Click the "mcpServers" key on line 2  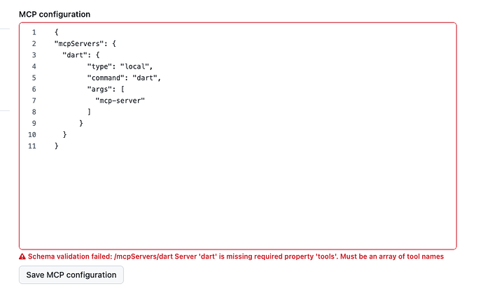click(79, 43)
